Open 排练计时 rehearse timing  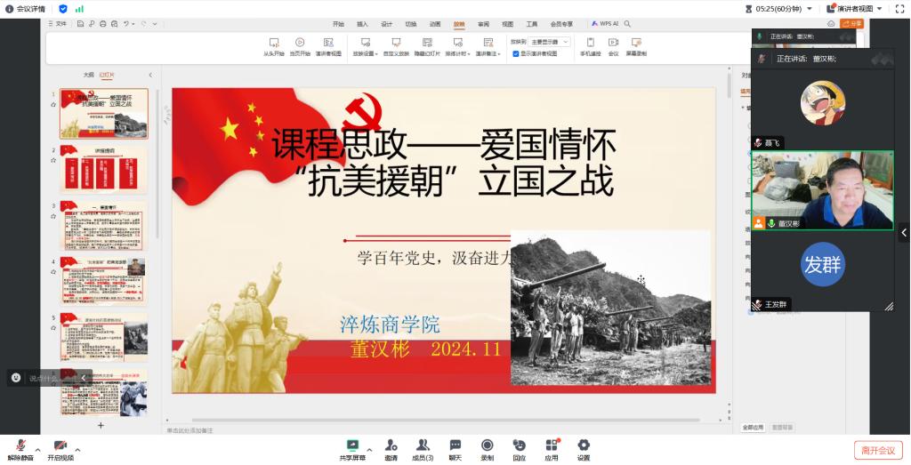tap(458, 46)
